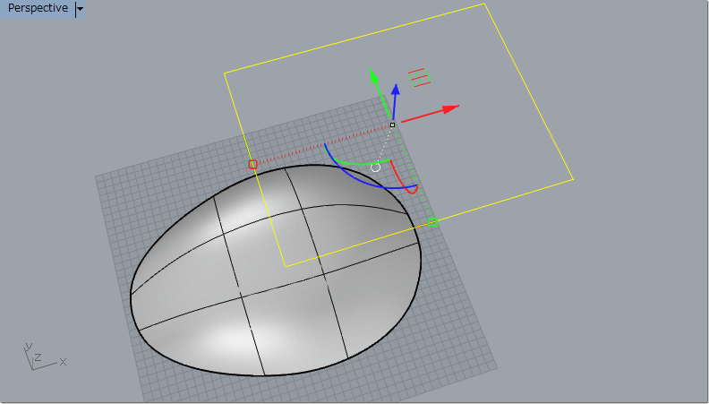Select the green rotation arc of gumball
Image resolution: width=709 pixels, height=404 pixels.
pos(360,162)
